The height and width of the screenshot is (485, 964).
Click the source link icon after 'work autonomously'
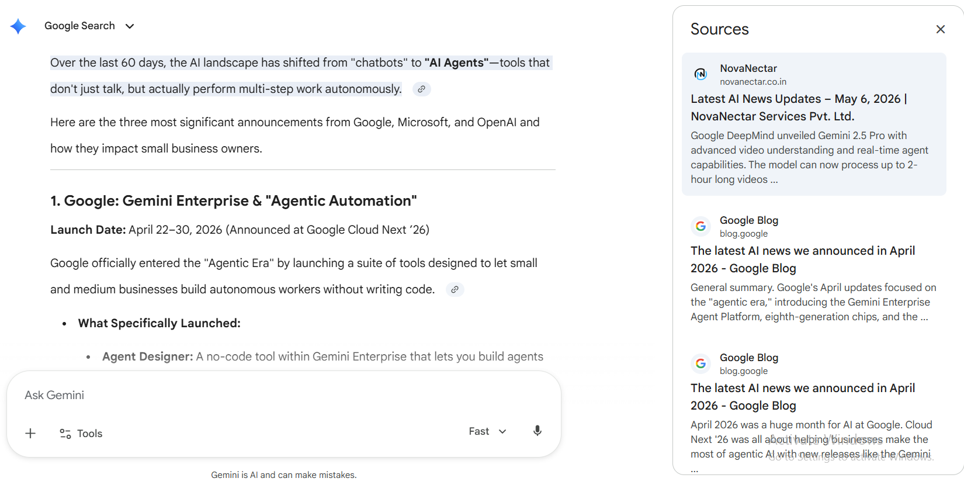pyautogui.click(x=421, y=89)
